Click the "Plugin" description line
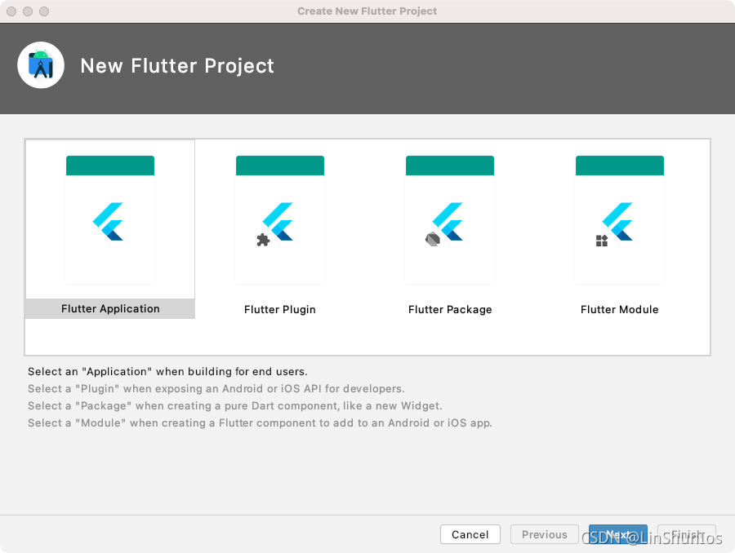This screenshot has height=553, width=735. point(216,388)
